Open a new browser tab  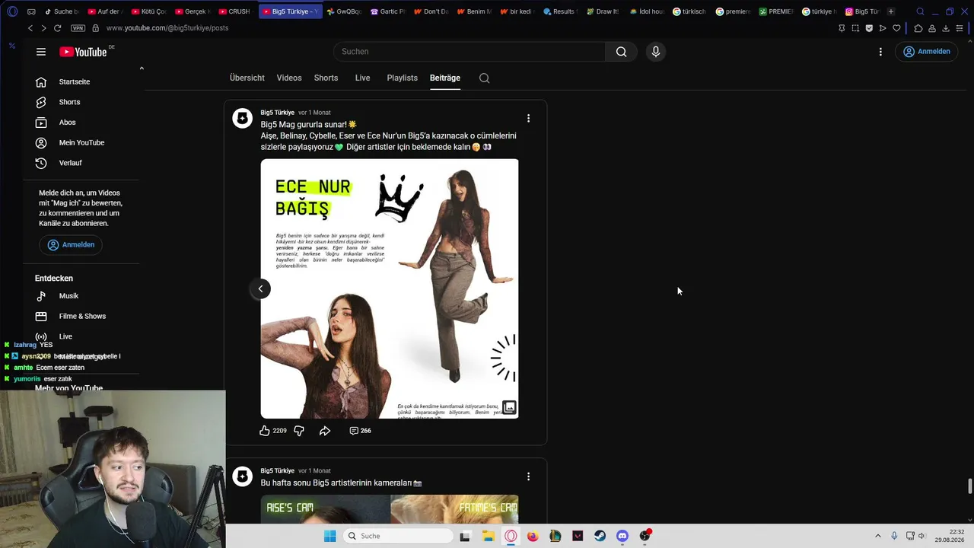tap(891, 11)
